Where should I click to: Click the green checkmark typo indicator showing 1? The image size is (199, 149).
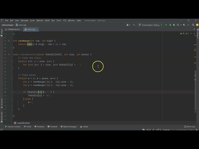(187, 34)
